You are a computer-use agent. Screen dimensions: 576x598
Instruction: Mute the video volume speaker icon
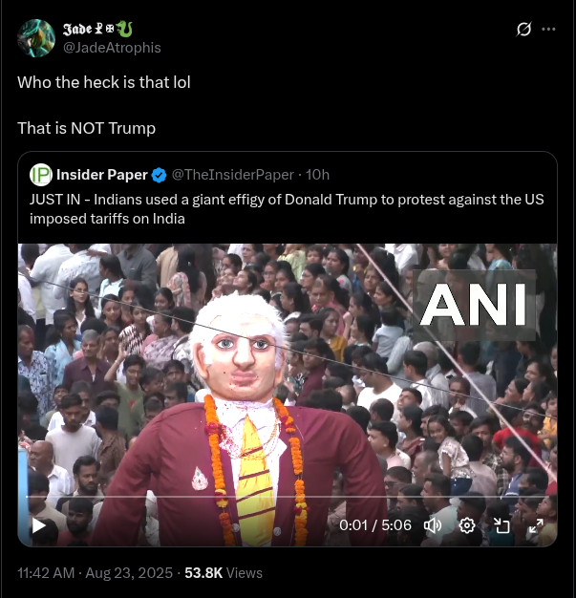click(x=433, y=526)
